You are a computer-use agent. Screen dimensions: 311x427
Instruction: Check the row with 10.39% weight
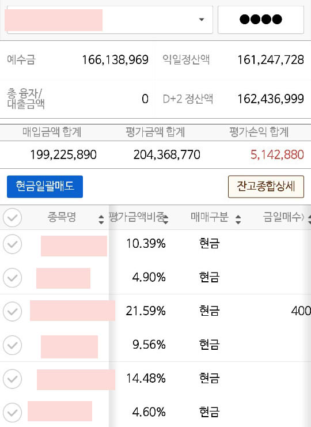12,244
